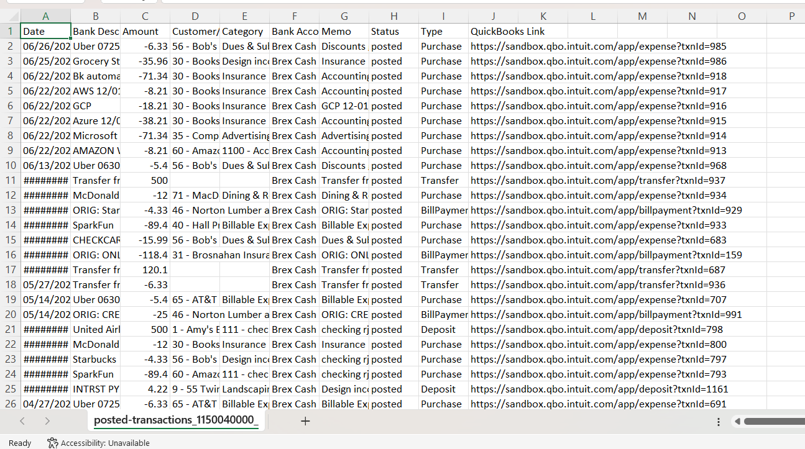Screen dimensions: 805x449
Task: Open expense link ending txnId=918
Action: tap(598, 76)
